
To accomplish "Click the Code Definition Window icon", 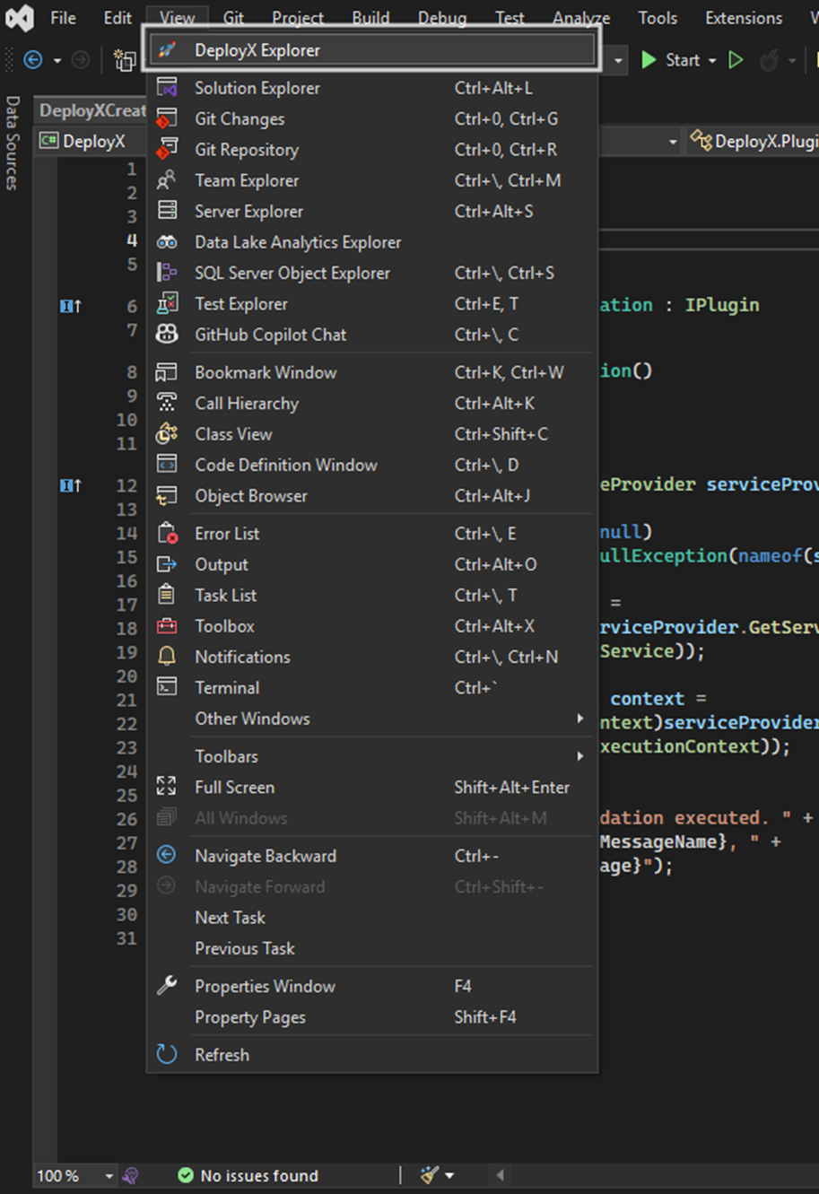I will coord(167,465).
